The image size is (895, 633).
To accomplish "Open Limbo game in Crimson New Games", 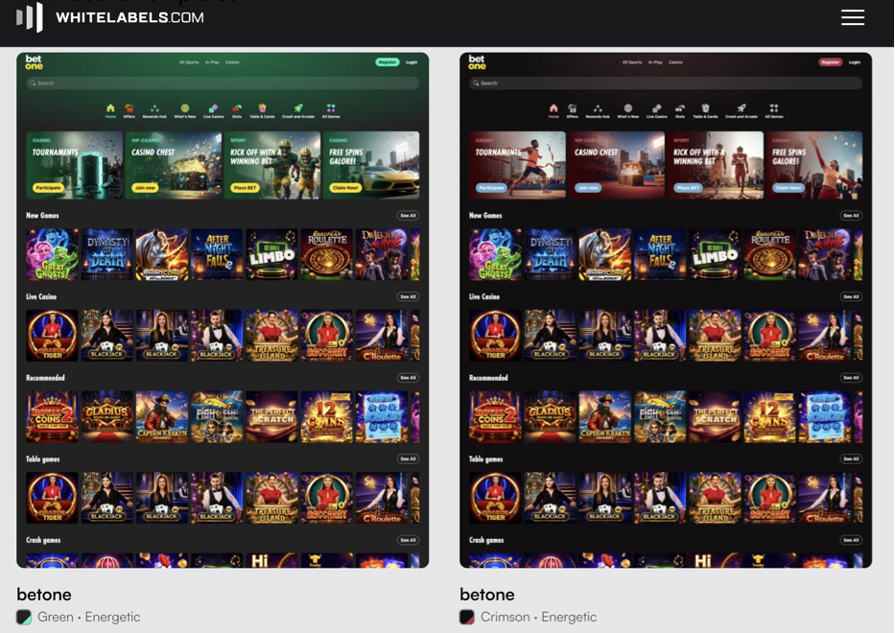I will 715,254.
